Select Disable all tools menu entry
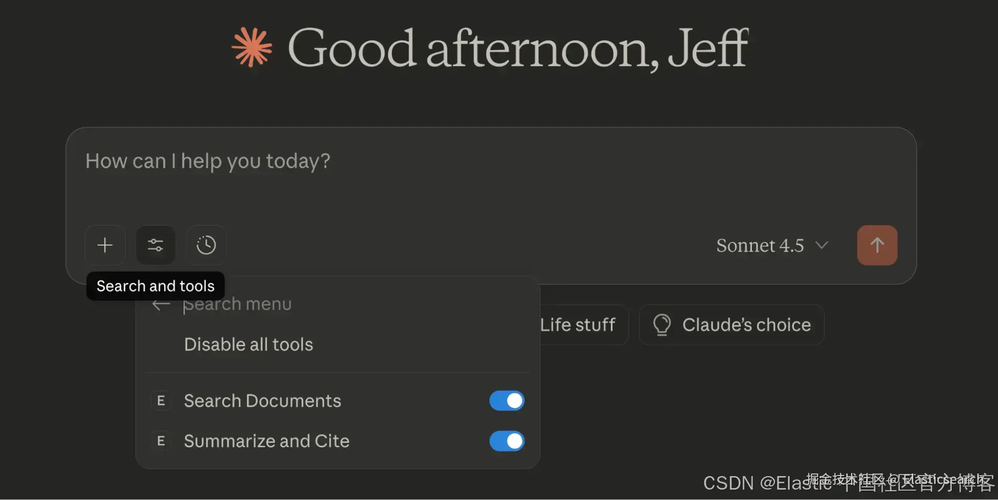This screenshot has width=998, height=500. tap(248, 345)
